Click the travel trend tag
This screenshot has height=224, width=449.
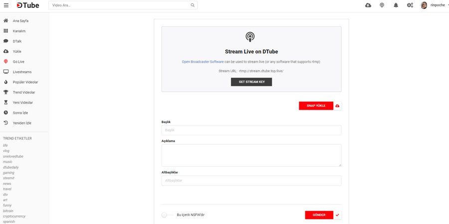pos(7,189)
